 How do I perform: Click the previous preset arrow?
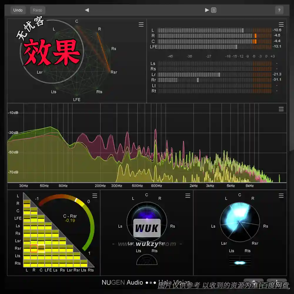coord(87,10)
